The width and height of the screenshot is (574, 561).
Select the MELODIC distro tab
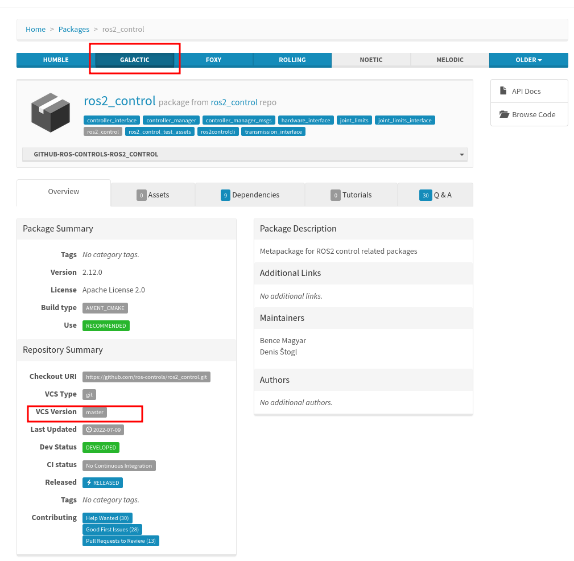click(x=450, y=60)
